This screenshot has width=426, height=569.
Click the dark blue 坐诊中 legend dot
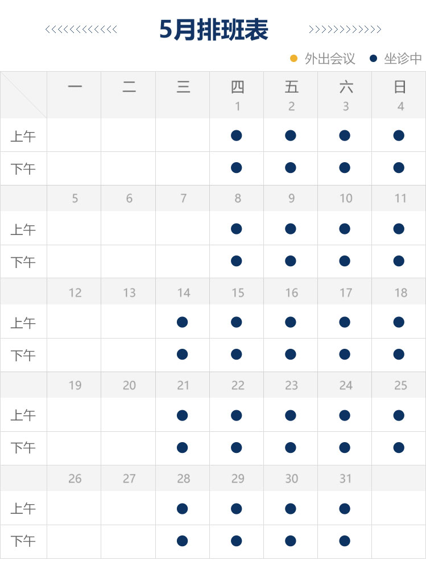(373, 59)
